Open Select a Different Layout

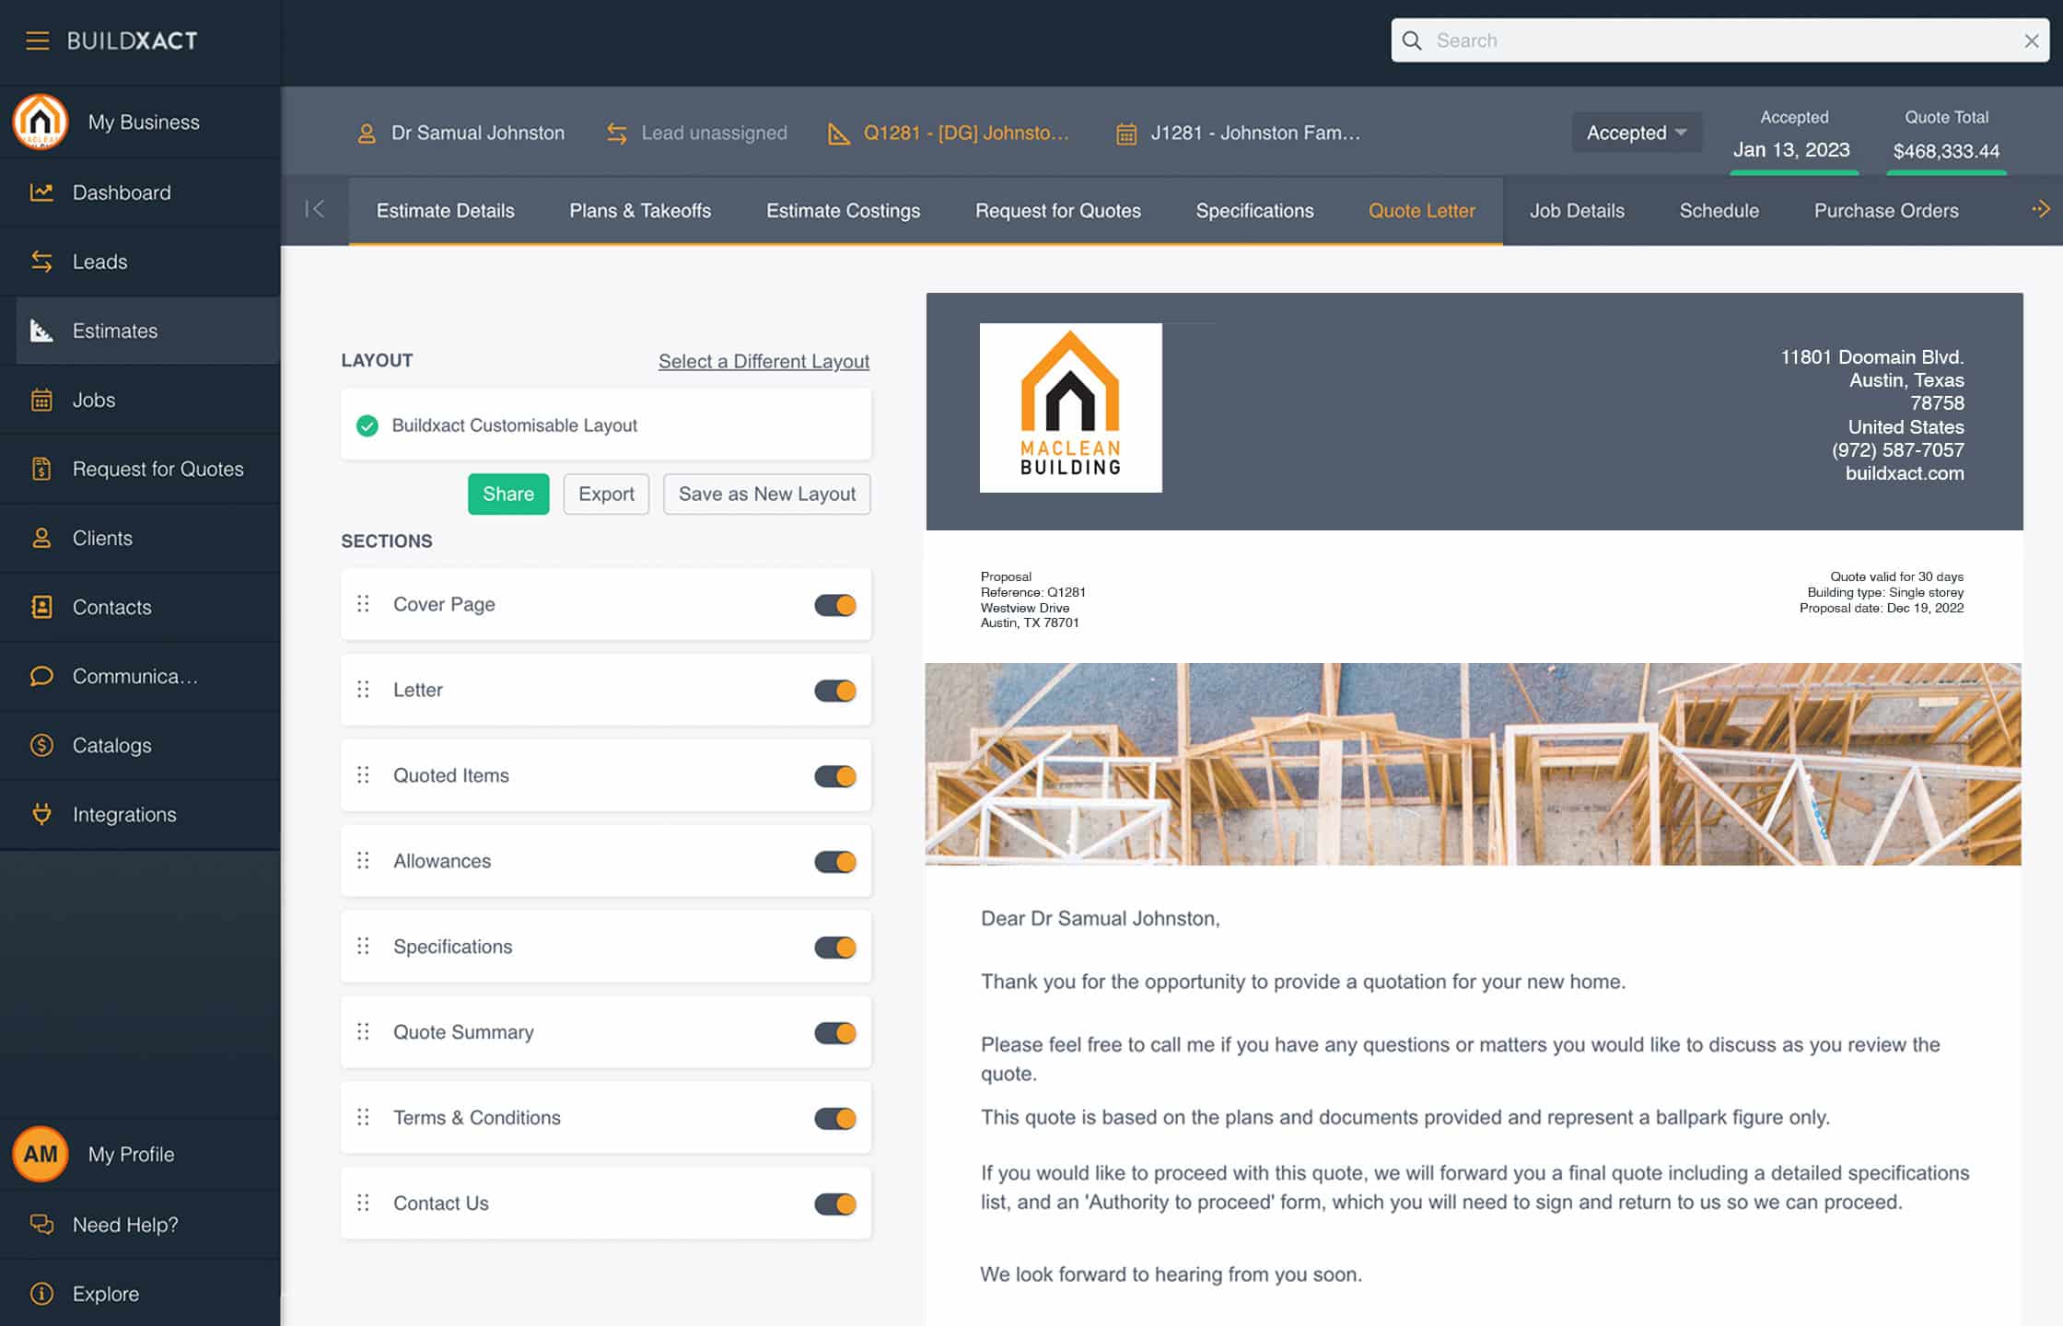(x=763, y=361)
